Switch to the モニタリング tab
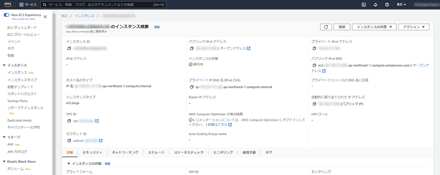 pos(223,152)
